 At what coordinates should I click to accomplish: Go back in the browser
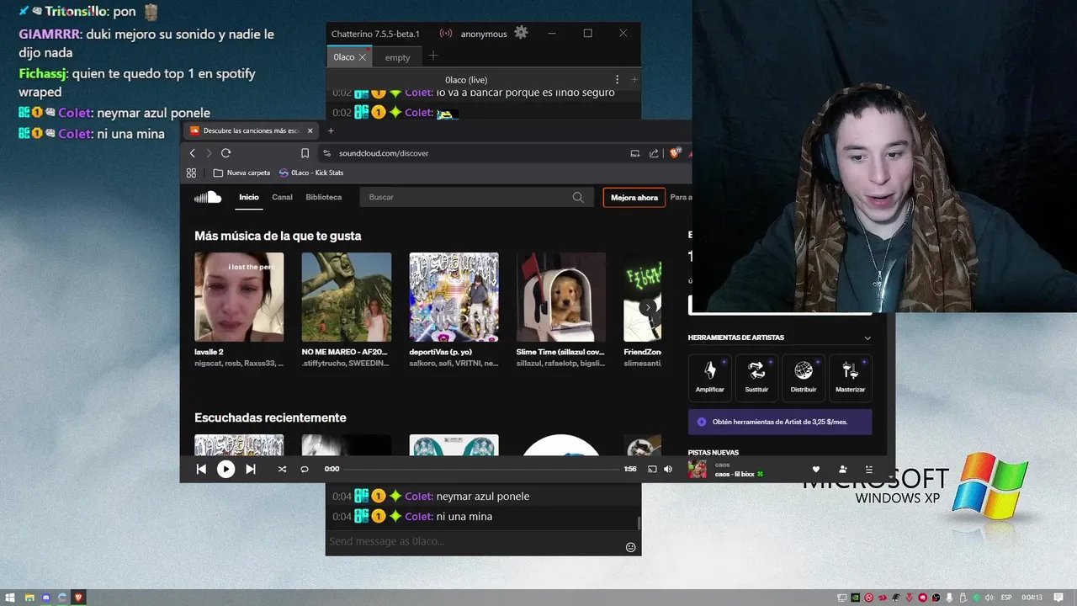192,153
